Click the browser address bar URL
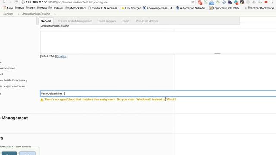 tap(66, 2)
